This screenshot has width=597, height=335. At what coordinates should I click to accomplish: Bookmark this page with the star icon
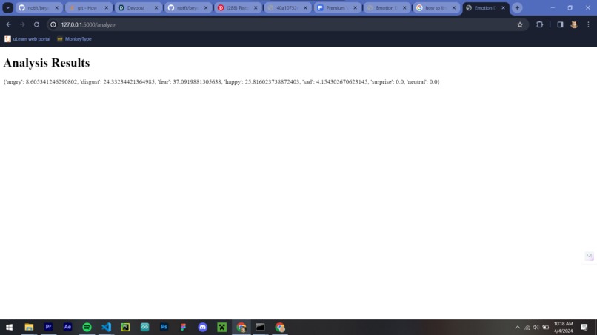(x=520, y=24)
